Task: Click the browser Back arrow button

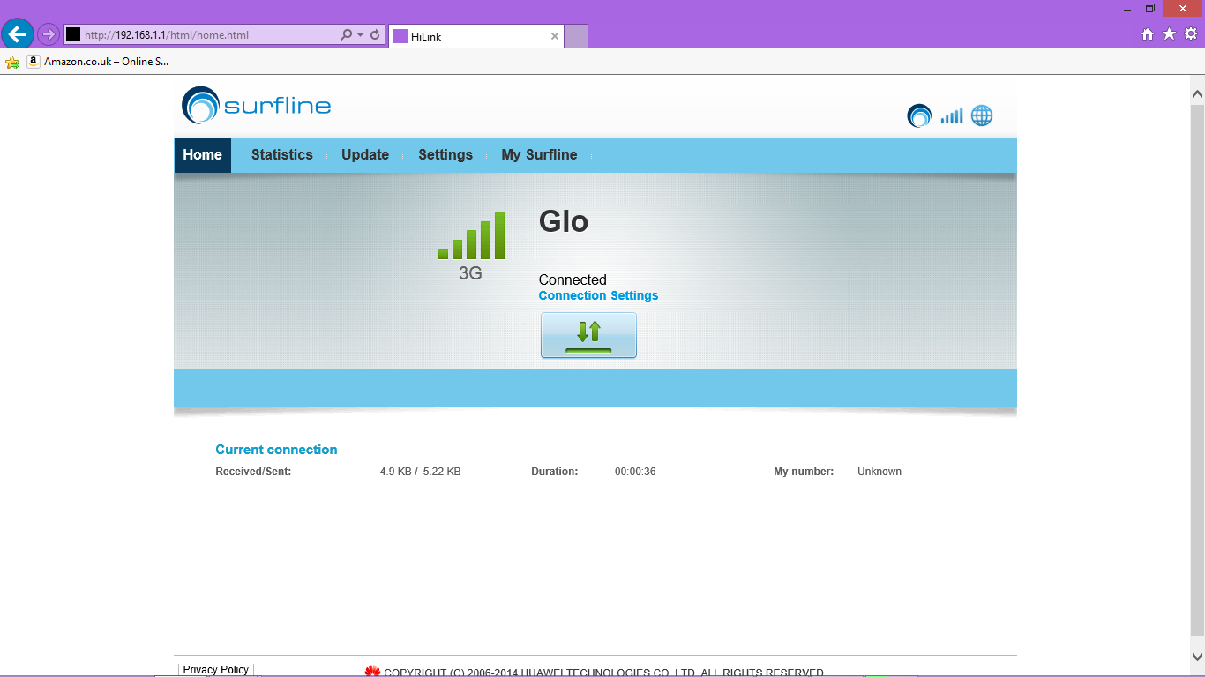Action: point(18,34)
